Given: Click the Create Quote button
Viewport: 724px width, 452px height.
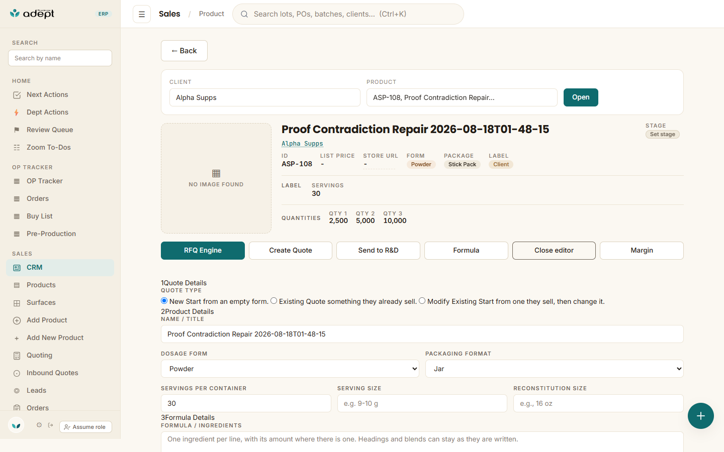Looking at the screenshot, I should coord(291,251).
